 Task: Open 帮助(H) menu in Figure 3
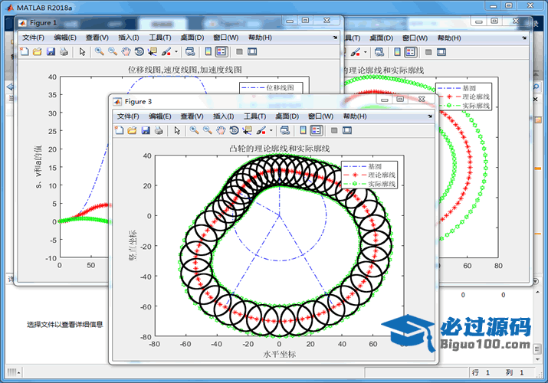(x=355, y=116)
